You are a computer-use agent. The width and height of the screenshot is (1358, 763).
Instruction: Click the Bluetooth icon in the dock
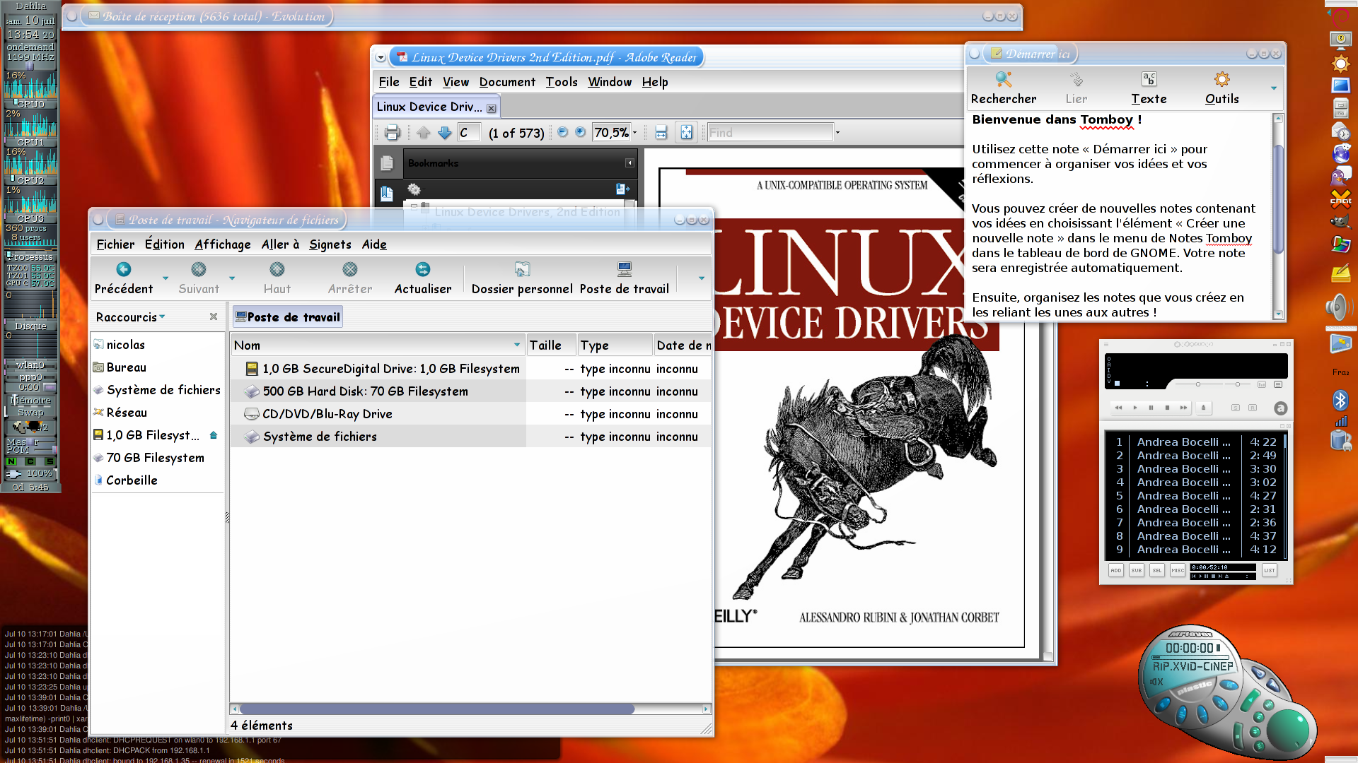pyautogui.click(x=1340, y=400)
